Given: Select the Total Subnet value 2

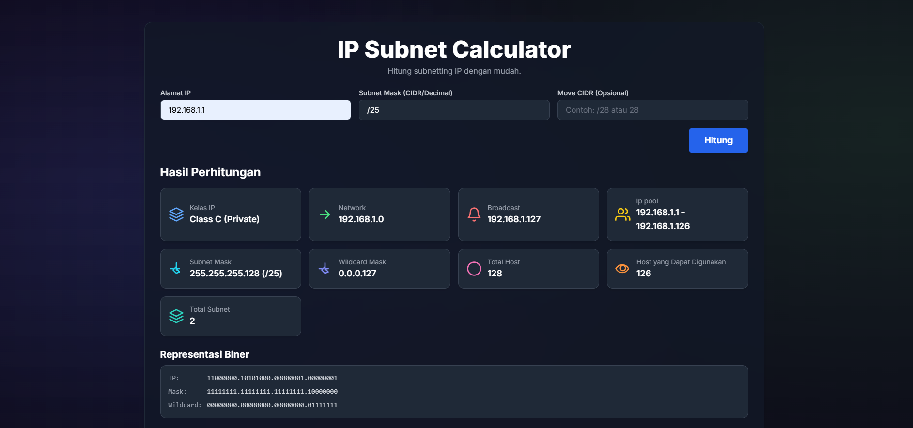Looking at the screenshot, I should pyautogui.click(x=192, y=321).
